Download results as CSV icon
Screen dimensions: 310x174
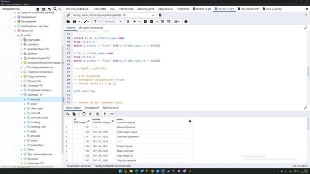tap(105, 114)
